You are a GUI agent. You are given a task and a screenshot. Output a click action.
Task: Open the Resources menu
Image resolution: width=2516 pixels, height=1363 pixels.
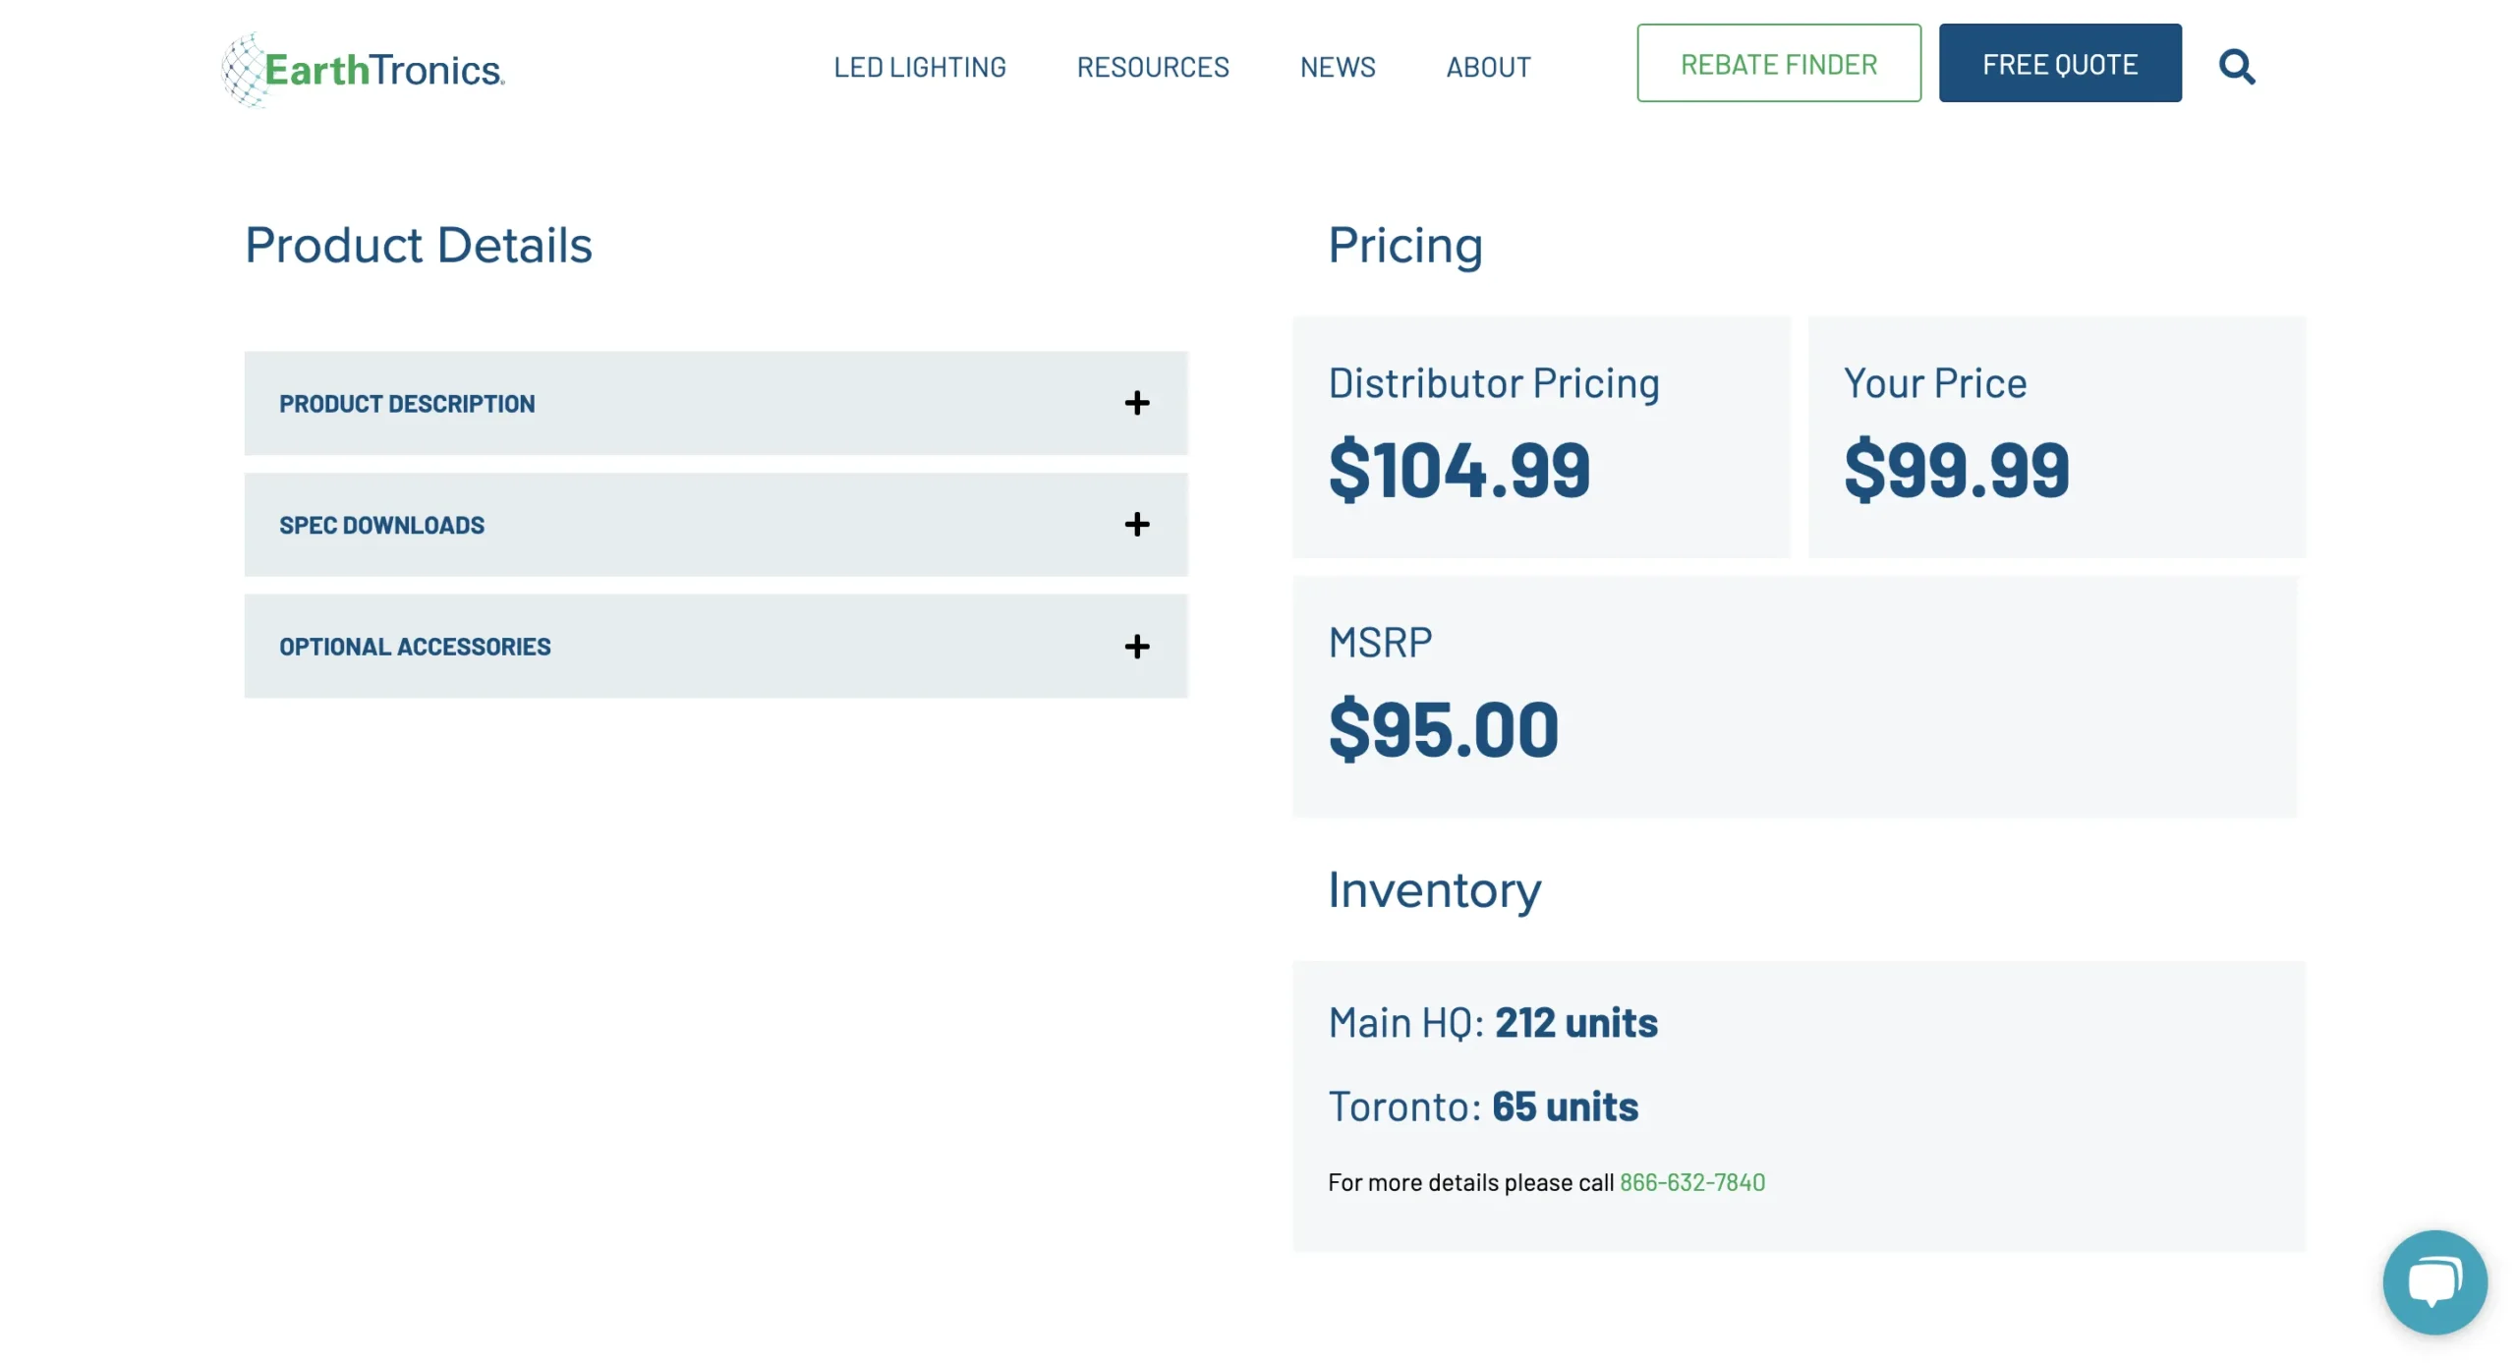tap(1152, 67)
